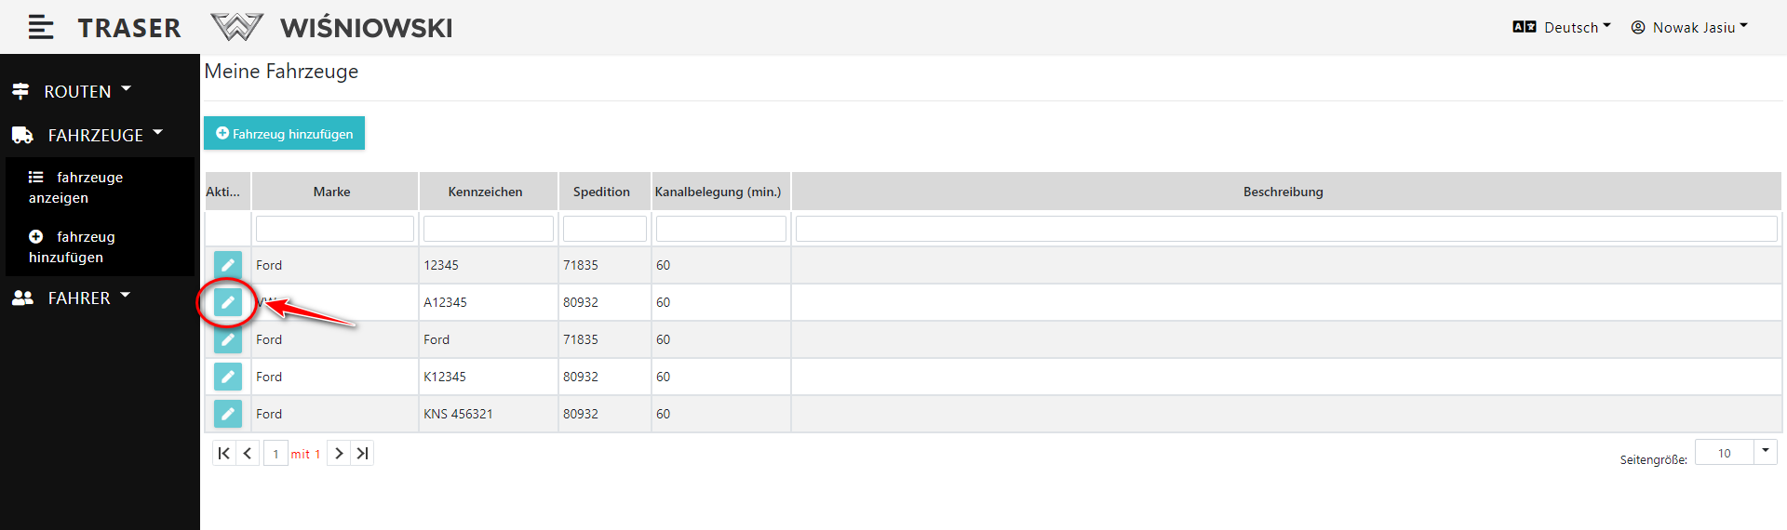Screen dimensions: 1787x530
Task: Open the Deutsch language dropdown
Action: [1562, 27]
